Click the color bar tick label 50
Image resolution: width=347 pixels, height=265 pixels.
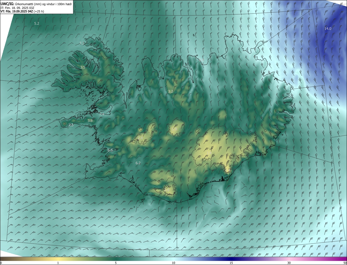pyautogui.click(x=345, y=263)
